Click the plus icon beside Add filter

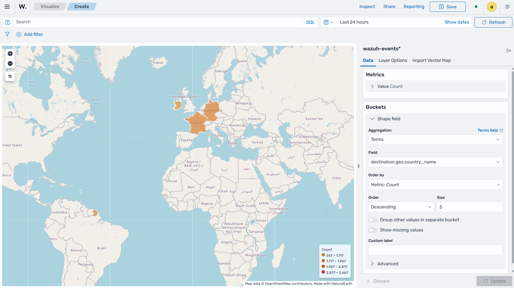19,34
